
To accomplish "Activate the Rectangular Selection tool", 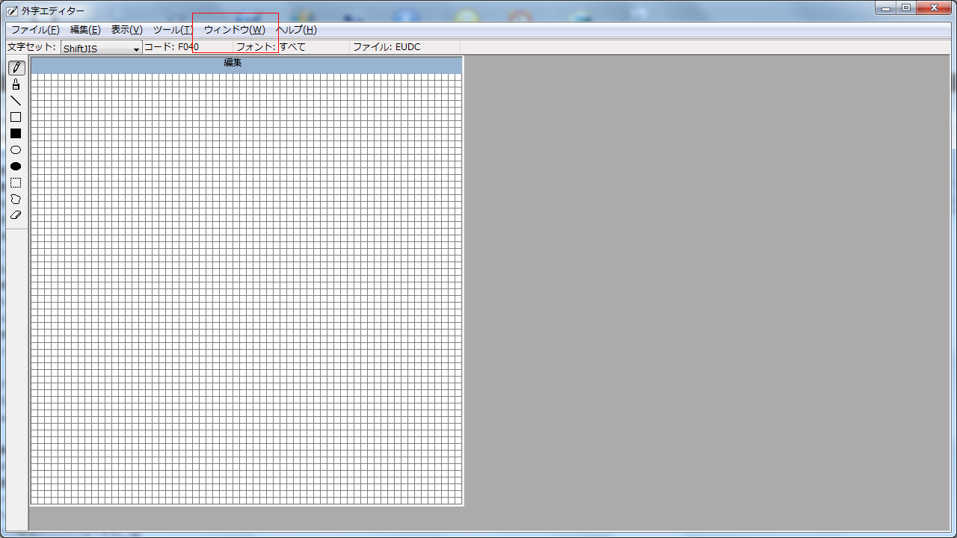I will 16,183.
